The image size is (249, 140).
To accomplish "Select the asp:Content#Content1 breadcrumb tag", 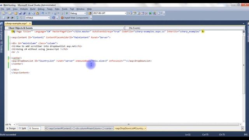I will click(x=60, y=128).
